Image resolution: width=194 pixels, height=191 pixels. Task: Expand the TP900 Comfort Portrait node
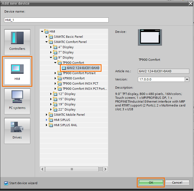point(55,73)
